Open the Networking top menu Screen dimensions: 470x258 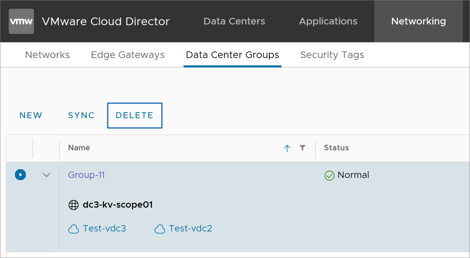pyautogui.click(x=419, y=21)
